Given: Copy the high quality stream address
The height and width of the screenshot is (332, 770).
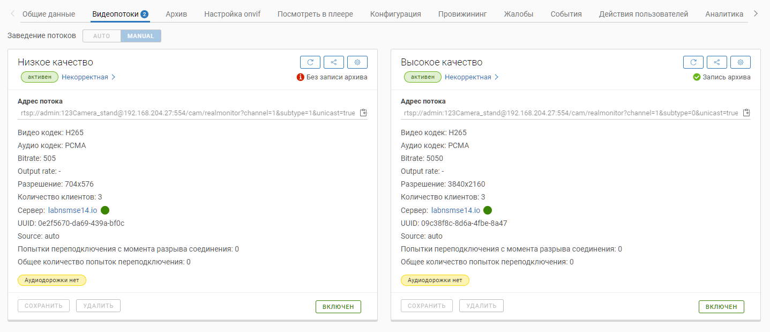Looking at the screenshot, I should (746, 113).
